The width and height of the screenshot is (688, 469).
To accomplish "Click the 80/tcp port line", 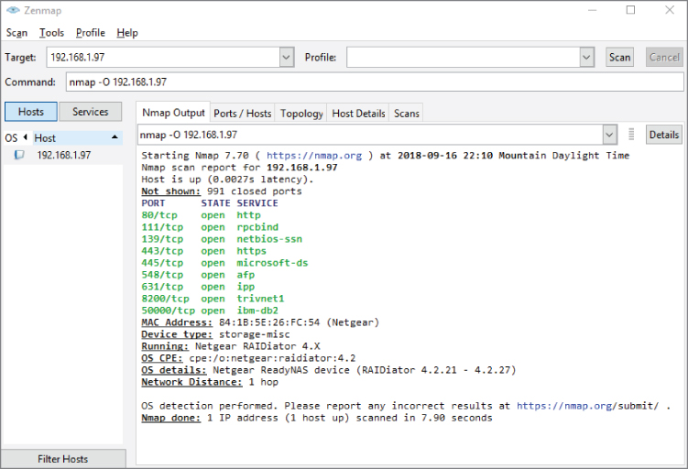I will point(201,215).
